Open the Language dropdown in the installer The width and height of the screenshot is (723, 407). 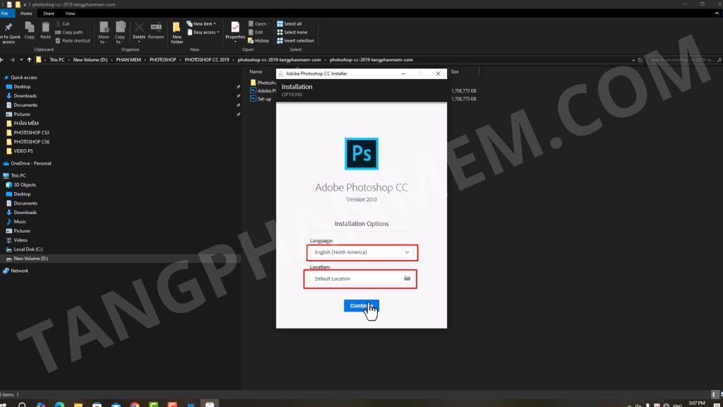point(407,252)
